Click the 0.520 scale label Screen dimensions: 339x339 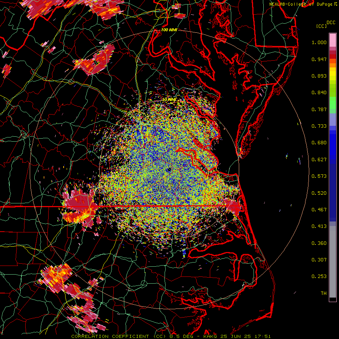pyautogui.click(x=319, y=193)
